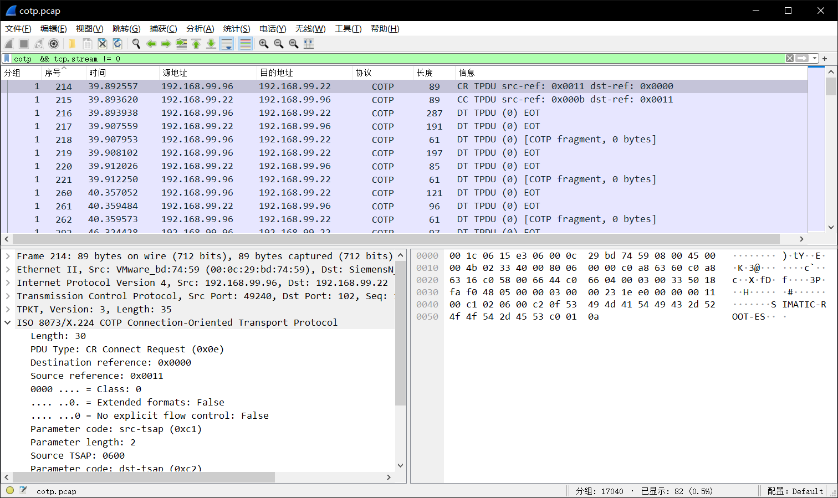Close the capture file icon
The image size is (838, 498).
[x=102, y=44]
